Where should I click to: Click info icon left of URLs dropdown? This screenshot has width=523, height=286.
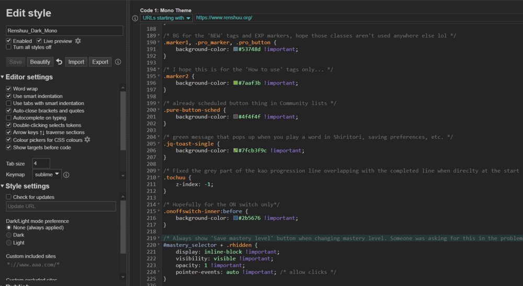tap(135, 18)
